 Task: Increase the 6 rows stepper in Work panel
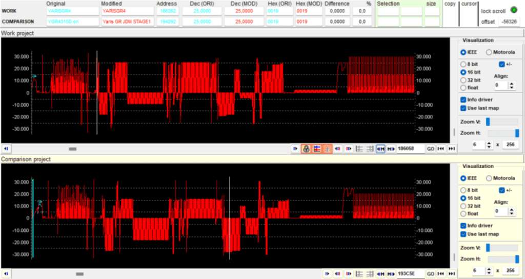[x=489, y=143]
